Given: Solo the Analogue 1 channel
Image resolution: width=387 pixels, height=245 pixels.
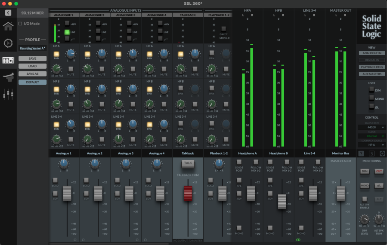Looking at the screenshot, I should (55, 181).
